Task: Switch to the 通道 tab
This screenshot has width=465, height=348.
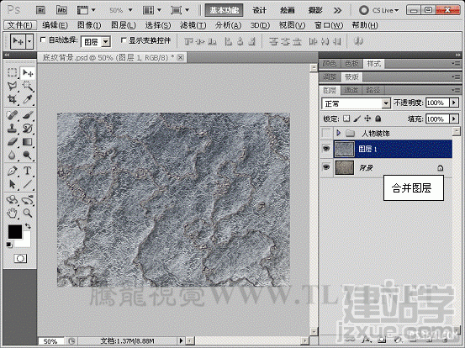Action: point(351,90)
